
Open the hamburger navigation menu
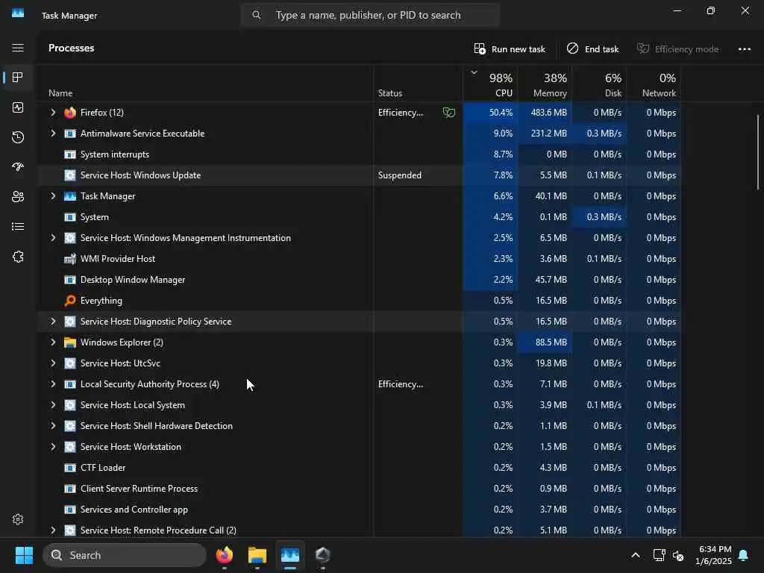18,48
